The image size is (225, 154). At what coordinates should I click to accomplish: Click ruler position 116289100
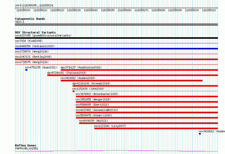24,10
